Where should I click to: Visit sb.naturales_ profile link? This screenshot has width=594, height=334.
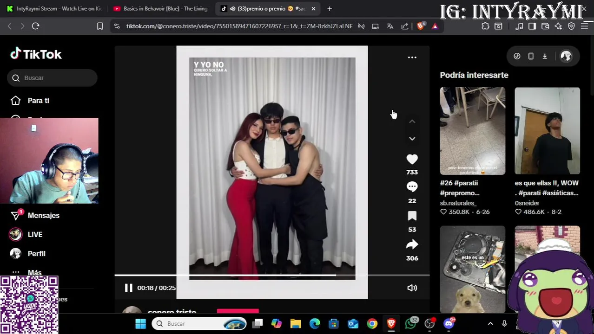458,203
